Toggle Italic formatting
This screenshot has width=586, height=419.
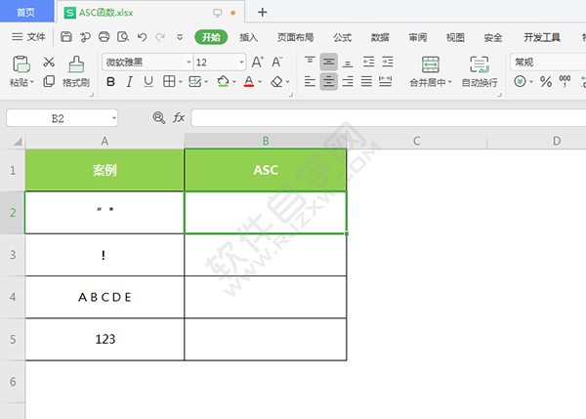tap(129, 81)
